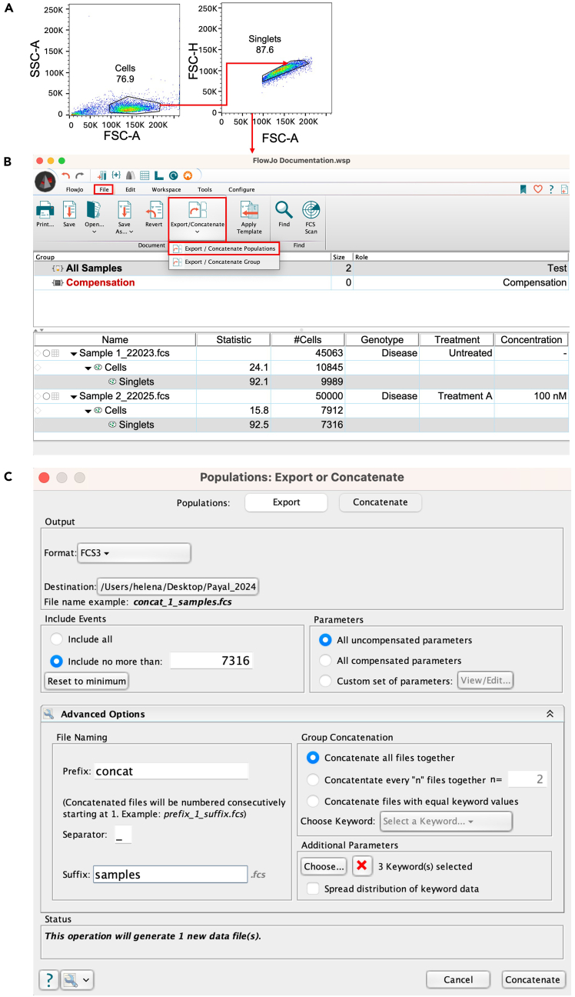This screenshot has height=997, width=575.
Task: Open the layout editor L-shaped icon
Action: coord(159,175)
